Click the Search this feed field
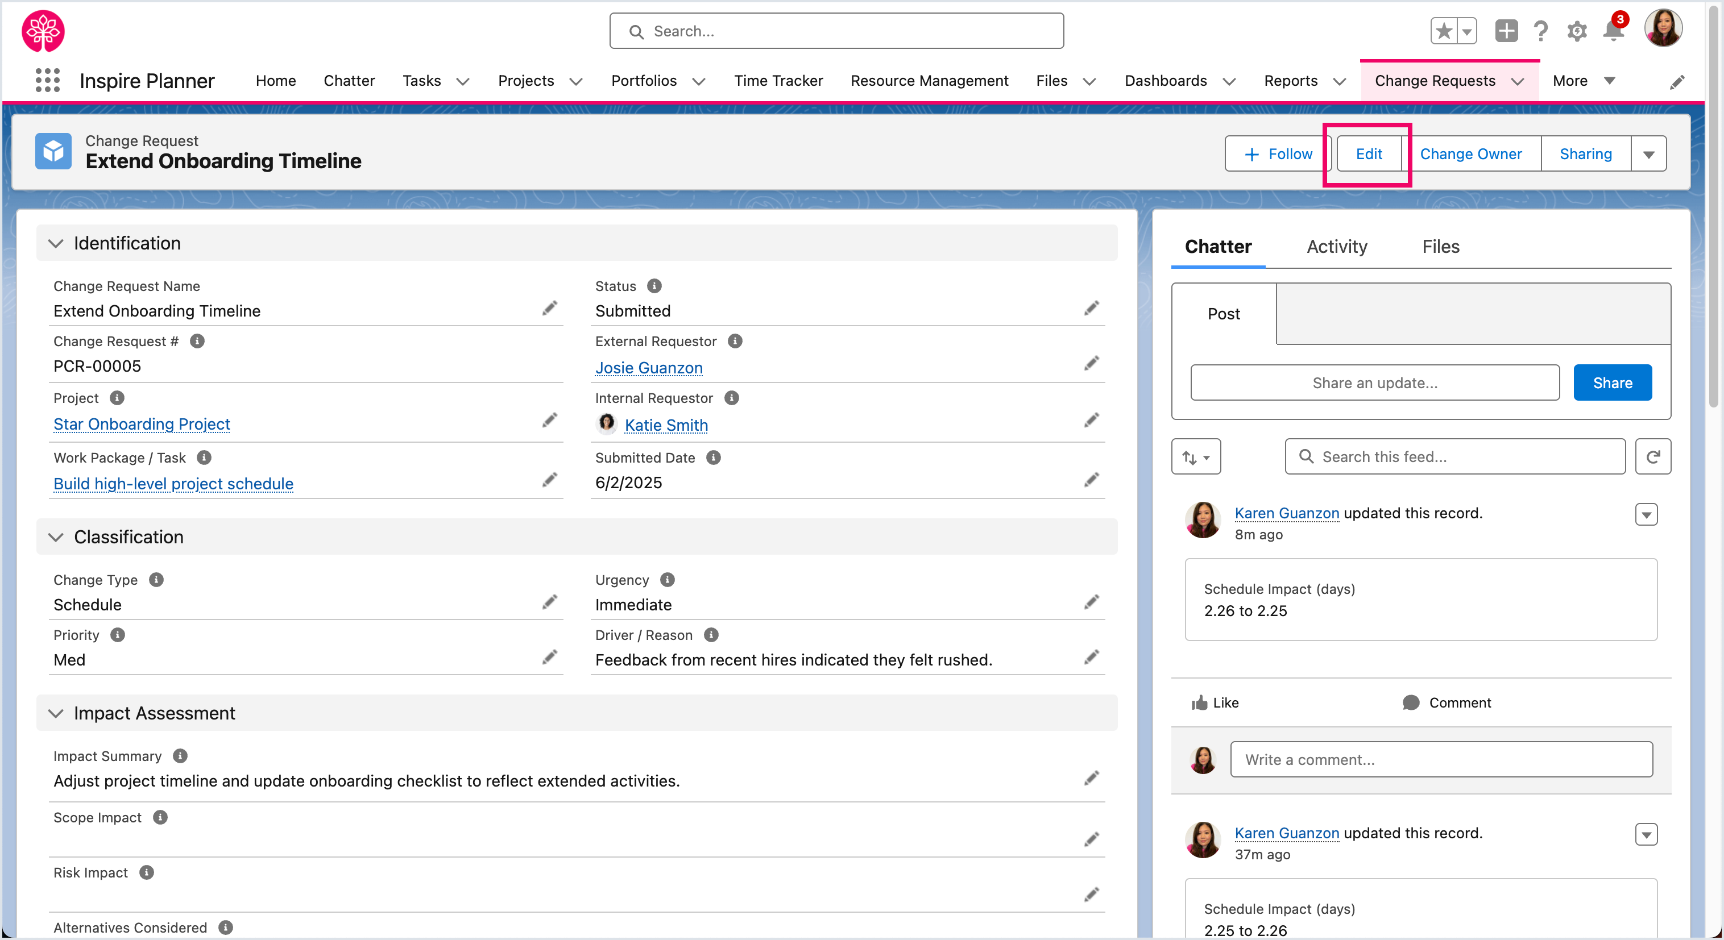The width and height of the screenshot is (1724, 940). click(x=1455, y=457)
